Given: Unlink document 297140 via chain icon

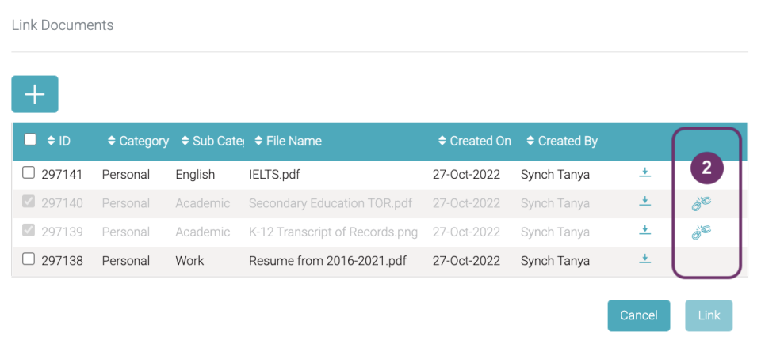Looking at the screenshot, I should click(x=702, y=203).
